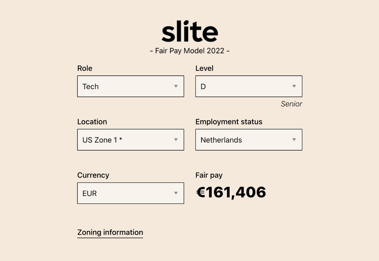This screenshot has height=261, width=379.
Task: Click the Role field label
Action: 85,68
